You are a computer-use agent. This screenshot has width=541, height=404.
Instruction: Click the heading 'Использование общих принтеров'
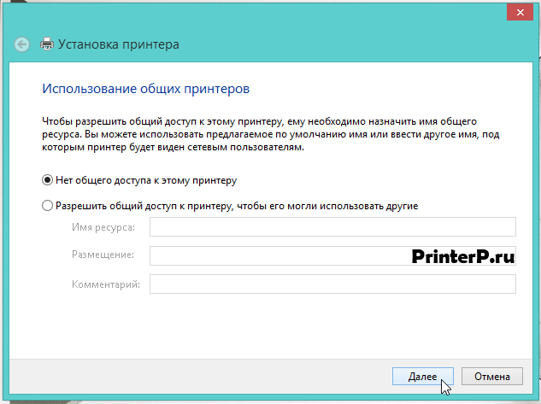145,89
